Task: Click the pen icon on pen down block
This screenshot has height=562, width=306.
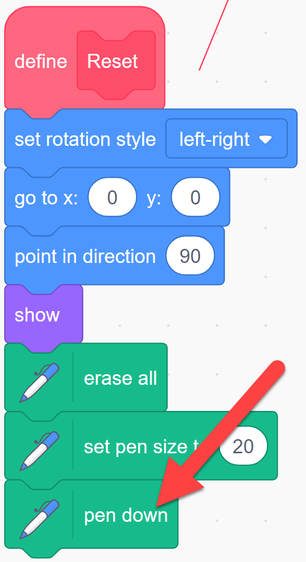Action: [x=39, y=519]
